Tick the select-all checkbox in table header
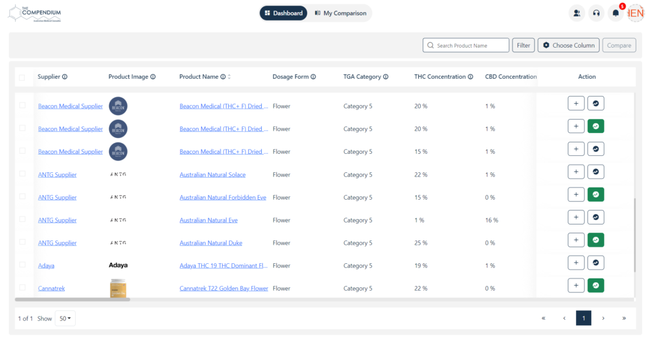Image resolution: width=651 pixels, height=337 pixels. (22, 78)
